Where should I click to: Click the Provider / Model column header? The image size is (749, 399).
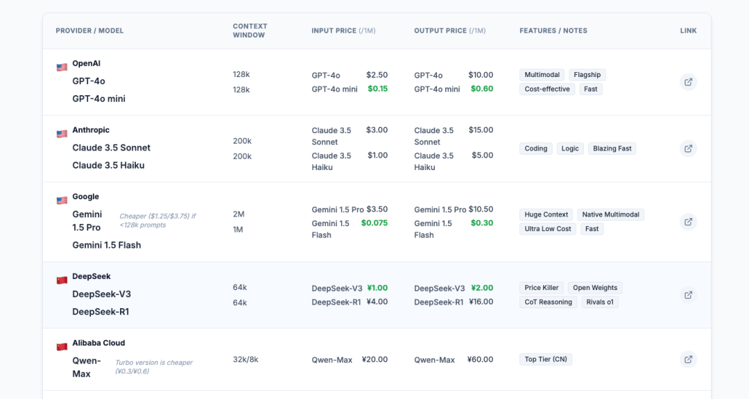[x=89, y=31]
